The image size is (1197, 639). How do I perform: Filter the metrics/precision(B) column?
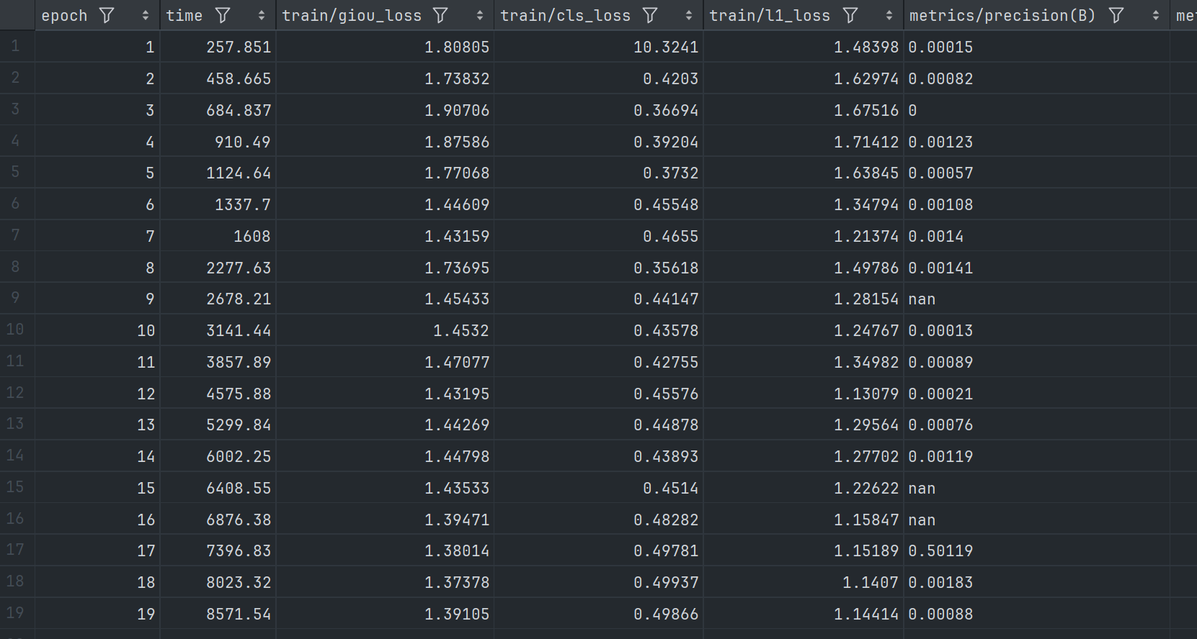1116,15
